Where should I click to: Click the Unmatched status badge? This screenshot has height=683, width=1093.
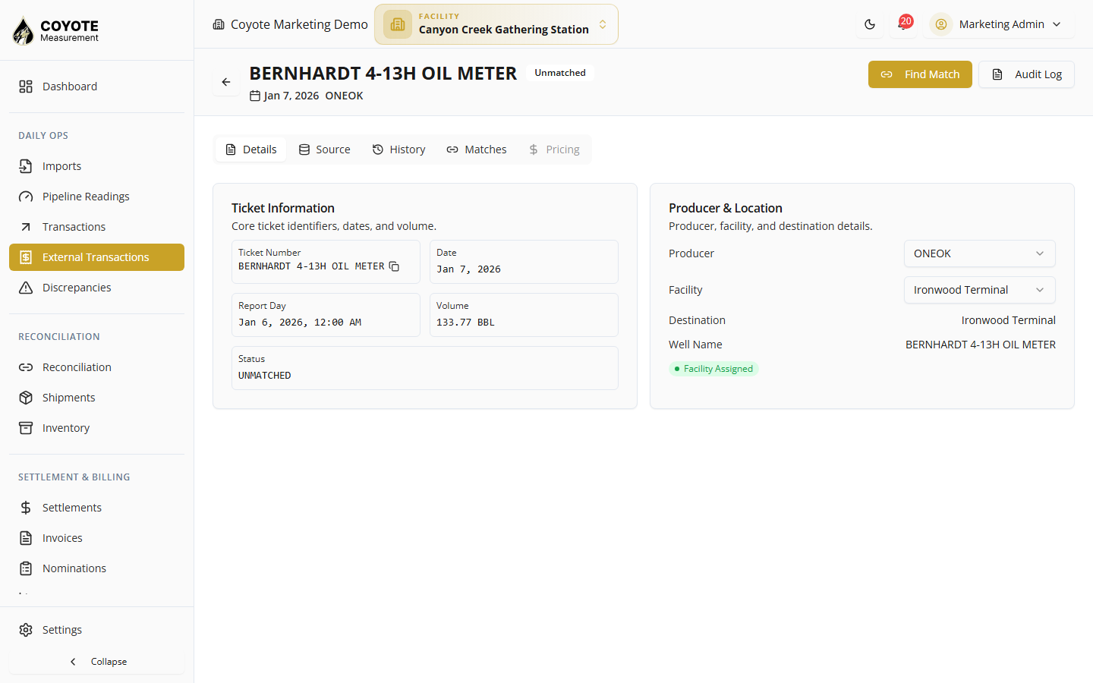[560, 73]
